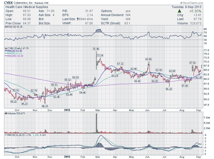Image resolution: width=214 pixels, height=159 pixels.
Task: Click the SCTR (Small) value 83.1
Action: click(127, 23)
